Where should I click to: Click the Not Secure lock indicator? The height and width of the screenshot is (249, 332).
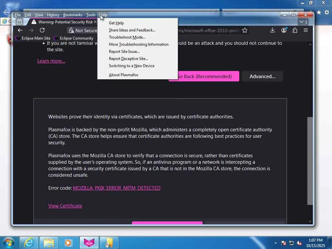83,30
